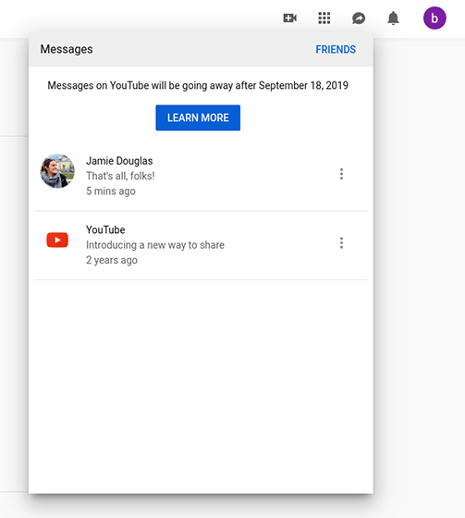465x518 pixels.
Task: Open the "That's all, folks!" message preview
Action: [120, 176]
